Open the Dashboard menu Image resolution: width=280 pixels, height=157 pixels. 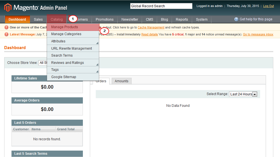[x=17, y=19]
